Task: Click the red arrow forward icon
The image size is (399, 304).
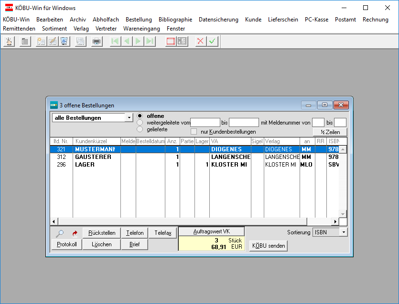Action: click(75, 233)
